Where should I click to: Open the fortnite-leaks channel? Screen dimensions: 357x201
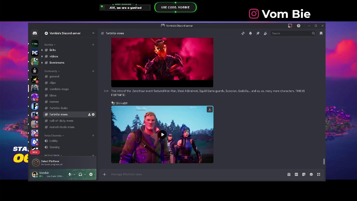pyautogui.click(x=69, y=108)
